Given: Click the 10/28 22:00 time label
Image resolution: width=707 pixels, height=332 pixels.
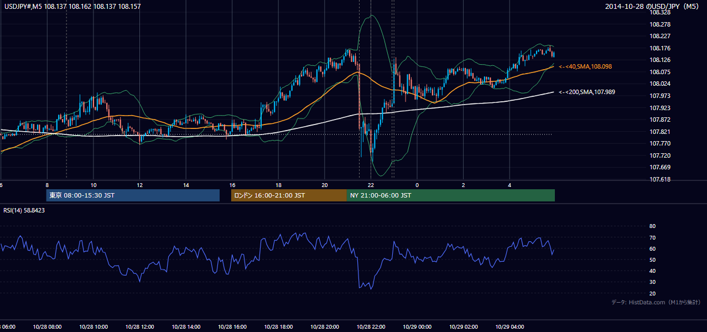Looking at the screenshot, I should (x=371, y=326).
